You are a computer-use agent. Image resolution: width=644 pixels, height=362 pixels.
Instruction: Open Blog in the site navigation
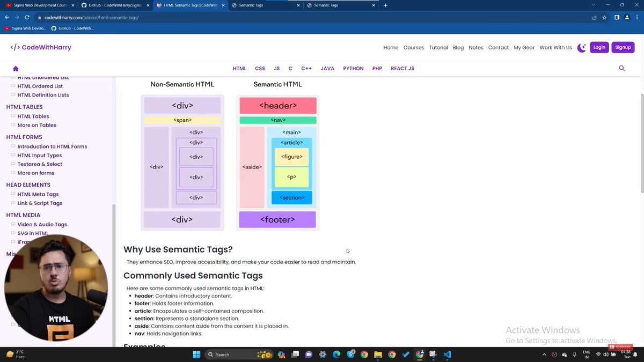point(458,47)
